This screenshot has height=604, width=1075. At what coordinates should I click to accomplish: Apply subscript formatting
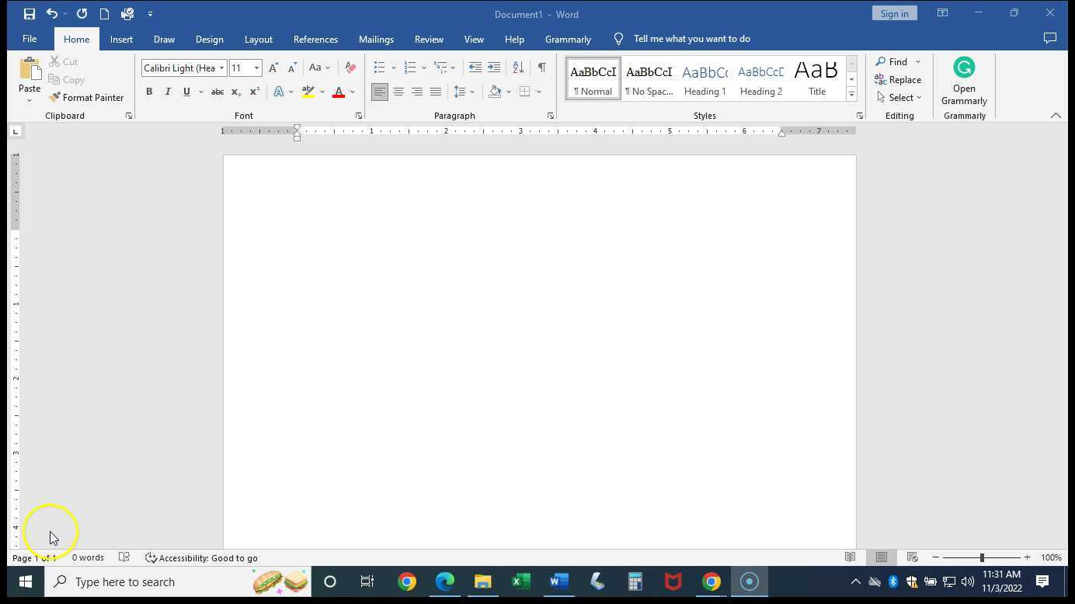tap(235, 92)
